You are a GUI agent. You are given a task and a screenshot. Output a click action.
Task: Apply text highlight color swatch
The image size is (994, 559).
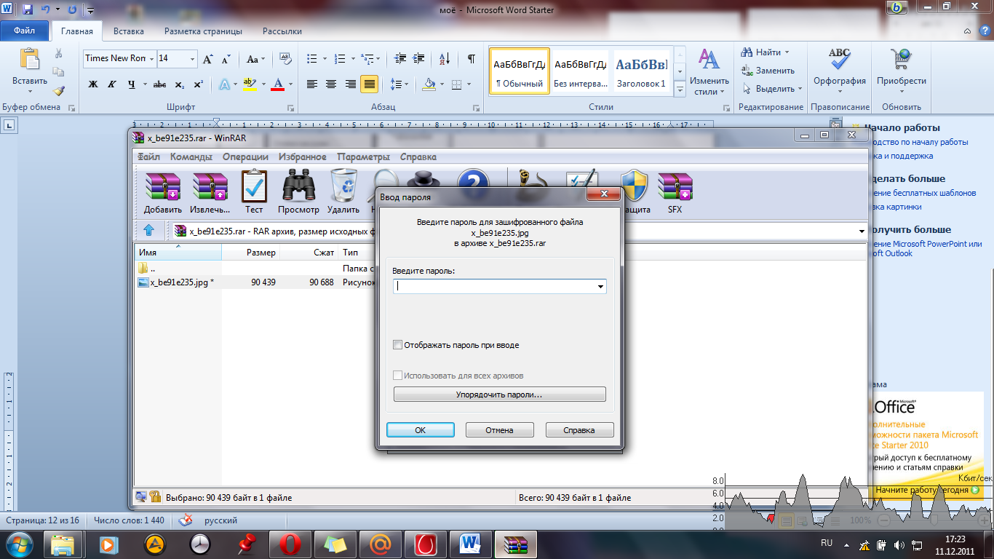click(x=250, y=84)
